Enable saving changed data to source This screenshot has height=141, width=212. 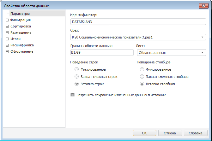click(x=73, y=95)
